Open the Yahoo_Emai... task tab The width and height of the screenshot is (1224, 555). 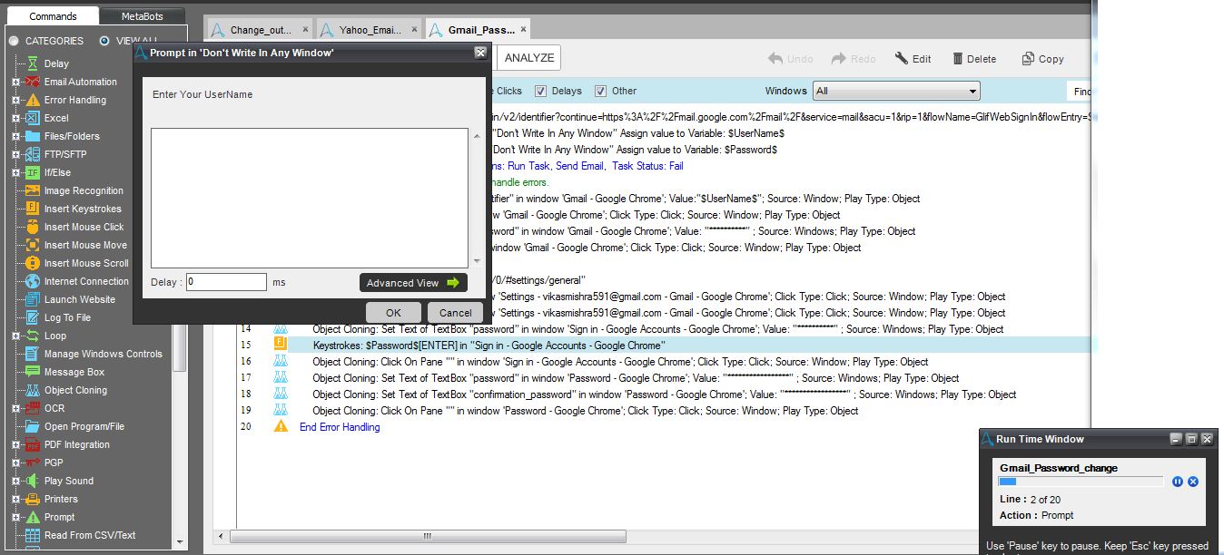click(x=370, y=30)
